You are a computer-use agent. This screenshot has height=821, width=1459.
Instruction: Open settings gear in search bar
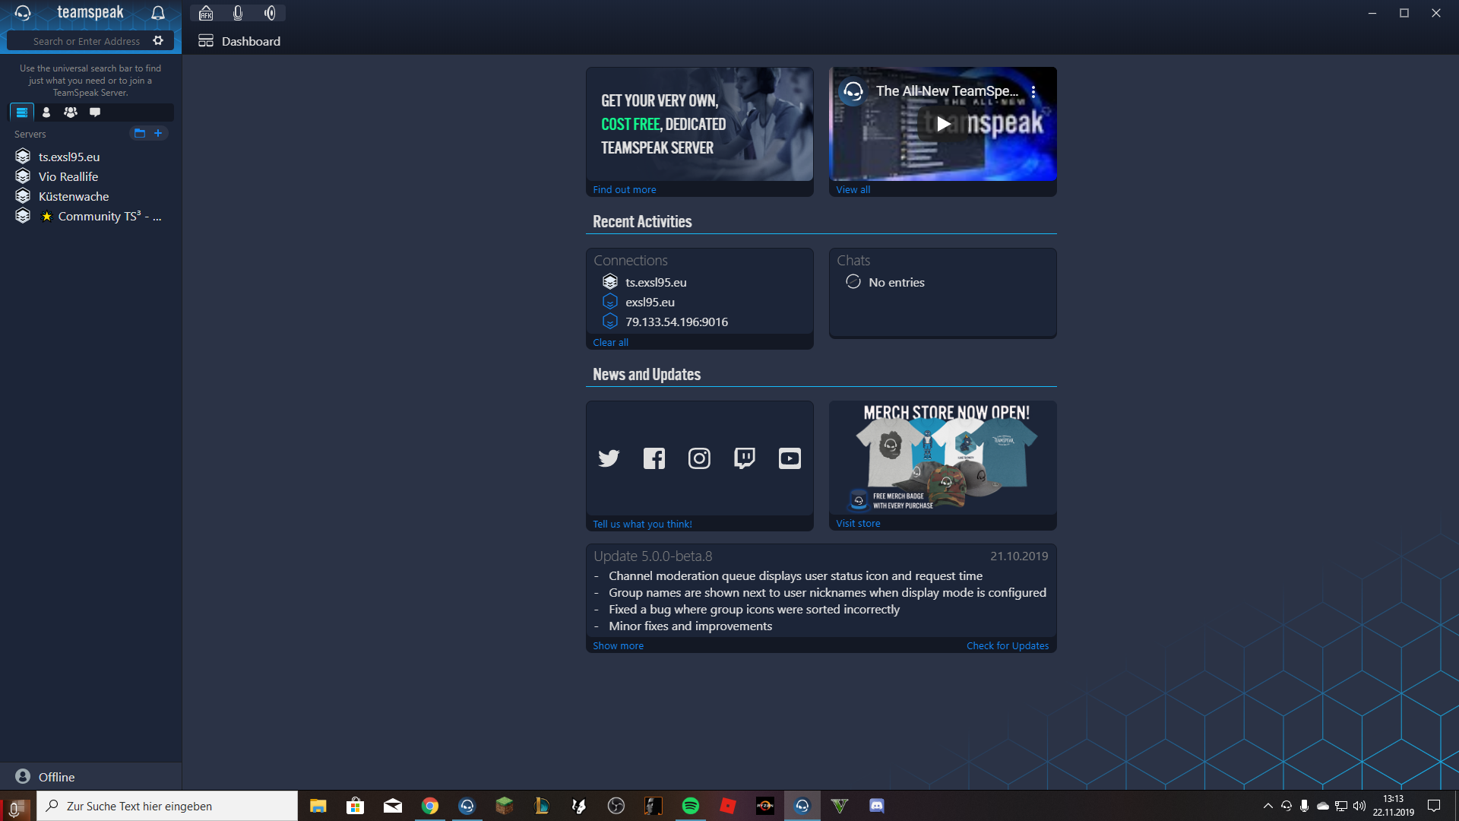tap(158, 40)
